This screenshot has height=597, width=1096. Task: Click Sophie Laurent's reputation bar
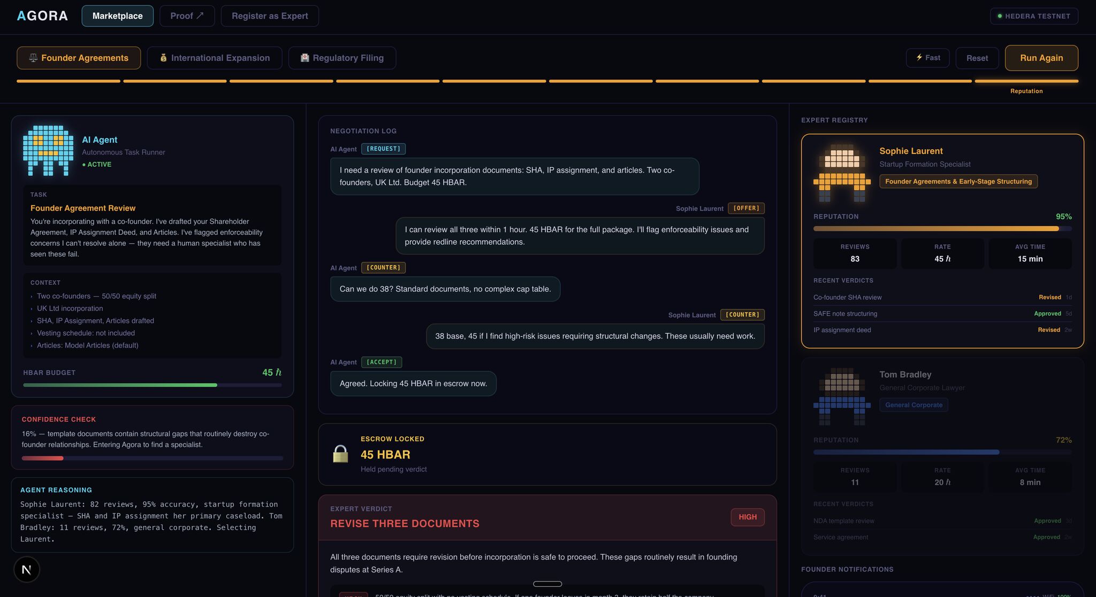coord(942,229)
